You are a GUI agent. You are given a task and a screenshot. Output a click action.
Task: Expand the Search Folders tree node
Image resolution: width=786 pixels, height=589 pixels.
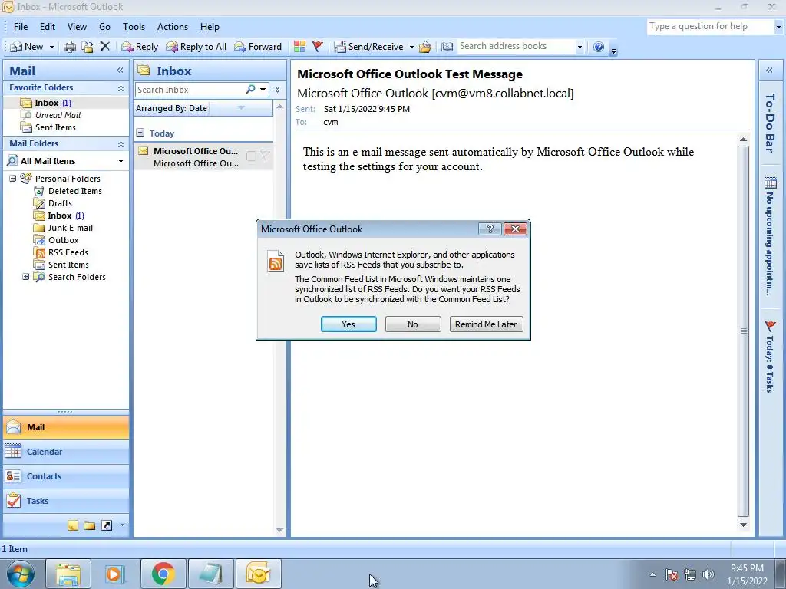[x=25, y=276]
